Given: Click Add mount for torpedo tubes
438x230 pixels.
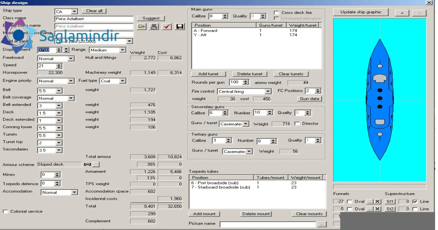Looking at the screenshot, I should pyautogui.click(x=204, y=214).
